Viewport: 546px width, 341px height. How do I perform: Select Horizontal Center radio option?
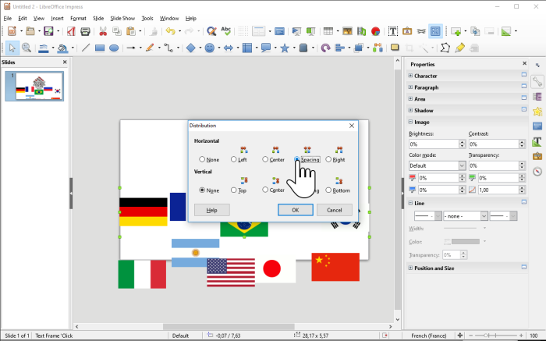[x=273, y=159]
